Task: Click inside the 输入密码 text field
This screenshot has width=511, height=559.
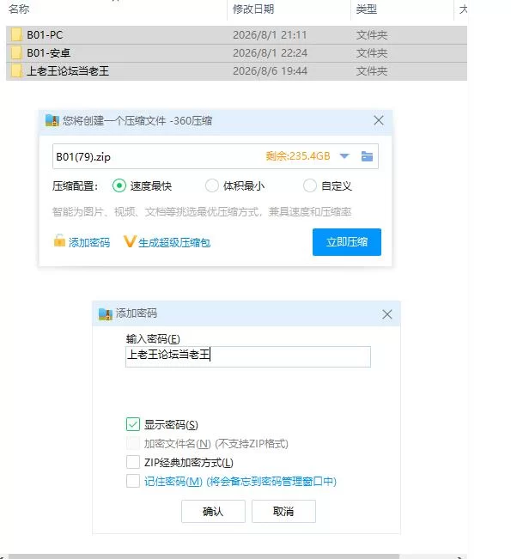Action: (x=248, y=356)
